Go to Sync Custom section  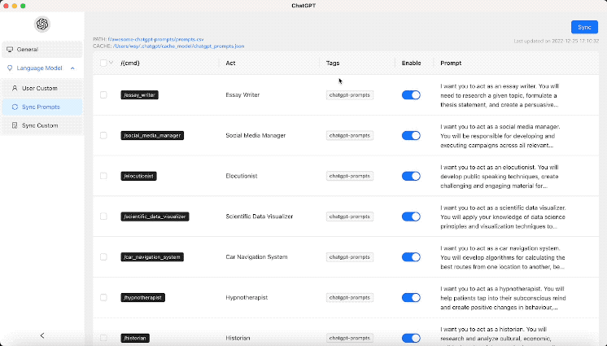tap(42, 125)
